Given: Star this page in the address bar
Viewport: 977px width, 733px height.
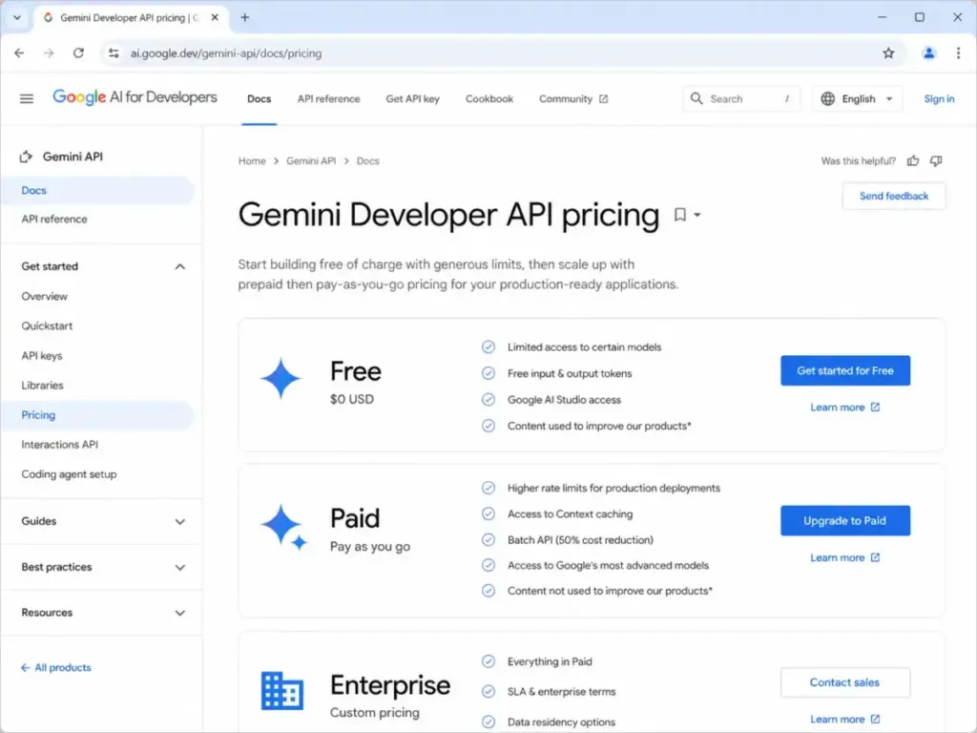Looking at the screenshot, I should pos(888,53).
